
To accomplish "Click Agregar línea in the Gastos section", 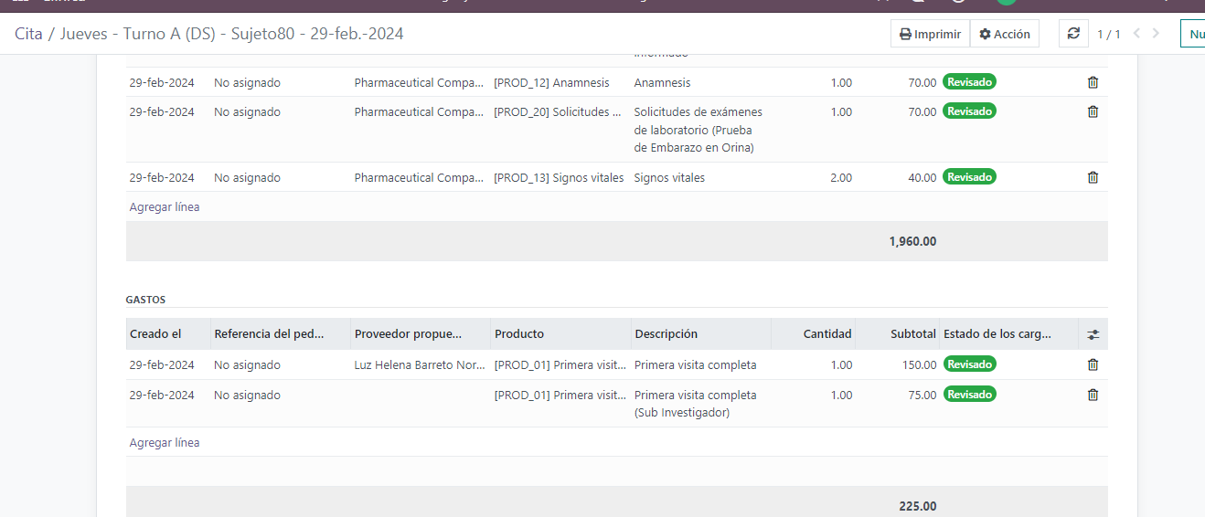I will click(x=165, y=442).
